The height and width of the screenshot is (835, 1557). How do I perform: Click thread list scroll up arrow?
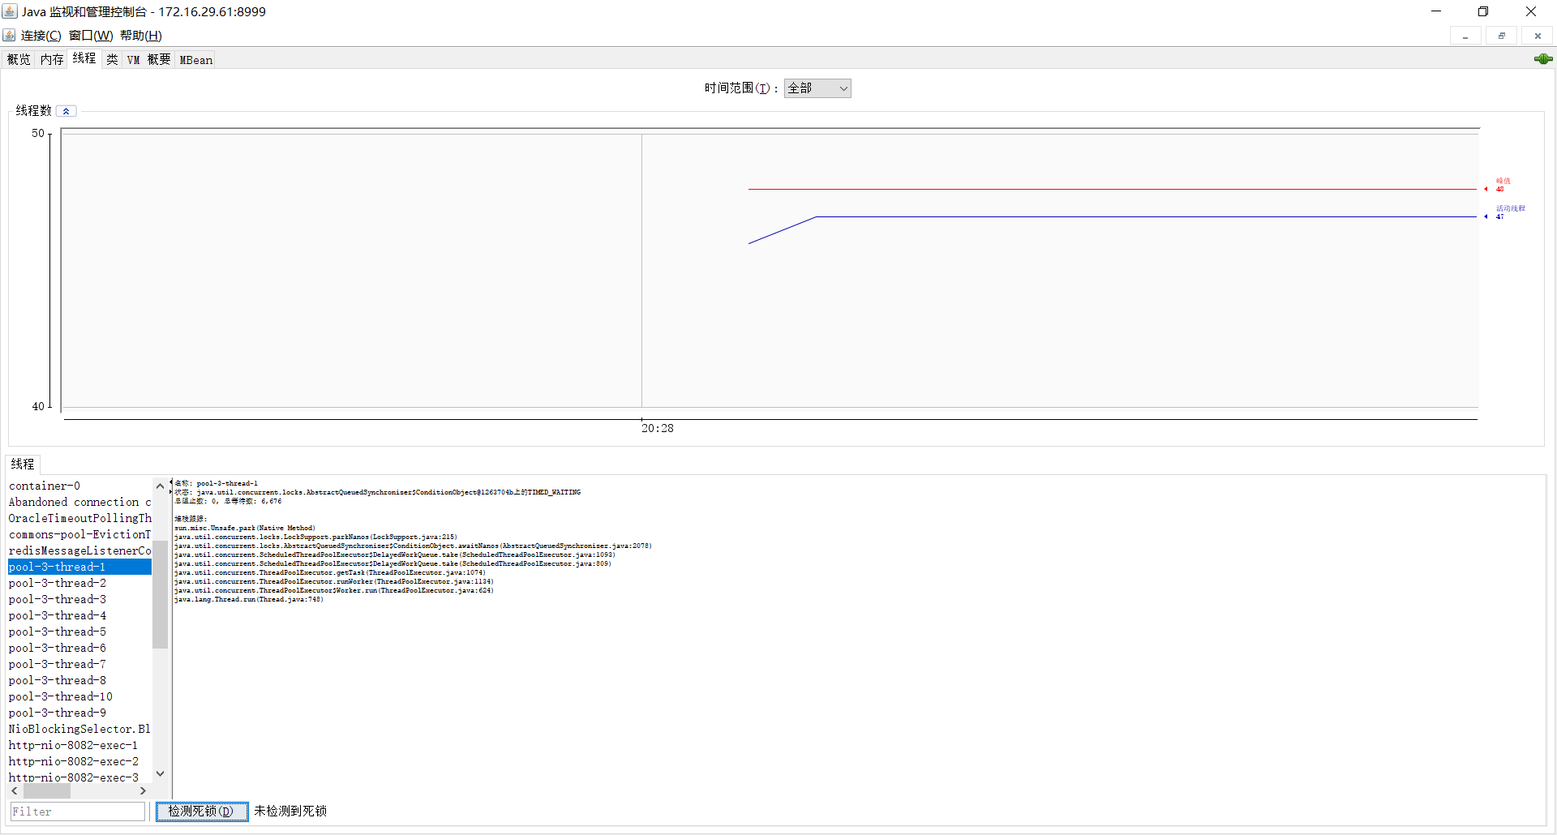click(160, 486)
